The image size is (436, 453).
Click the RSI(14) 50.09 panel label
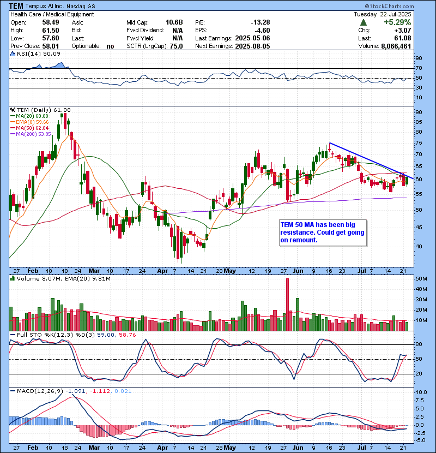38,53
